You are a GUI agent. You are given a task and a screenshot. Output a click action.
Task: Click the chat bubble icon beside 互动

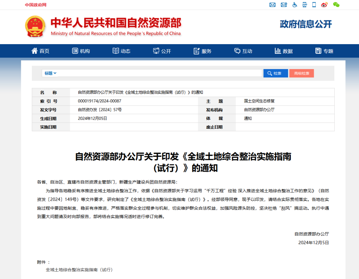[x=237, y=51]
